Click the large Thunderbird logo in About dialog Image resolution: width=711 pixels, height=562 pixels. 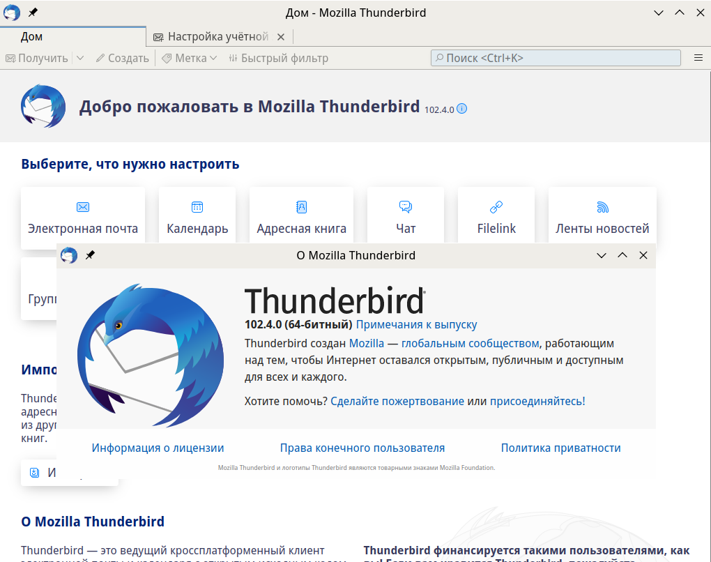[150, 355]
